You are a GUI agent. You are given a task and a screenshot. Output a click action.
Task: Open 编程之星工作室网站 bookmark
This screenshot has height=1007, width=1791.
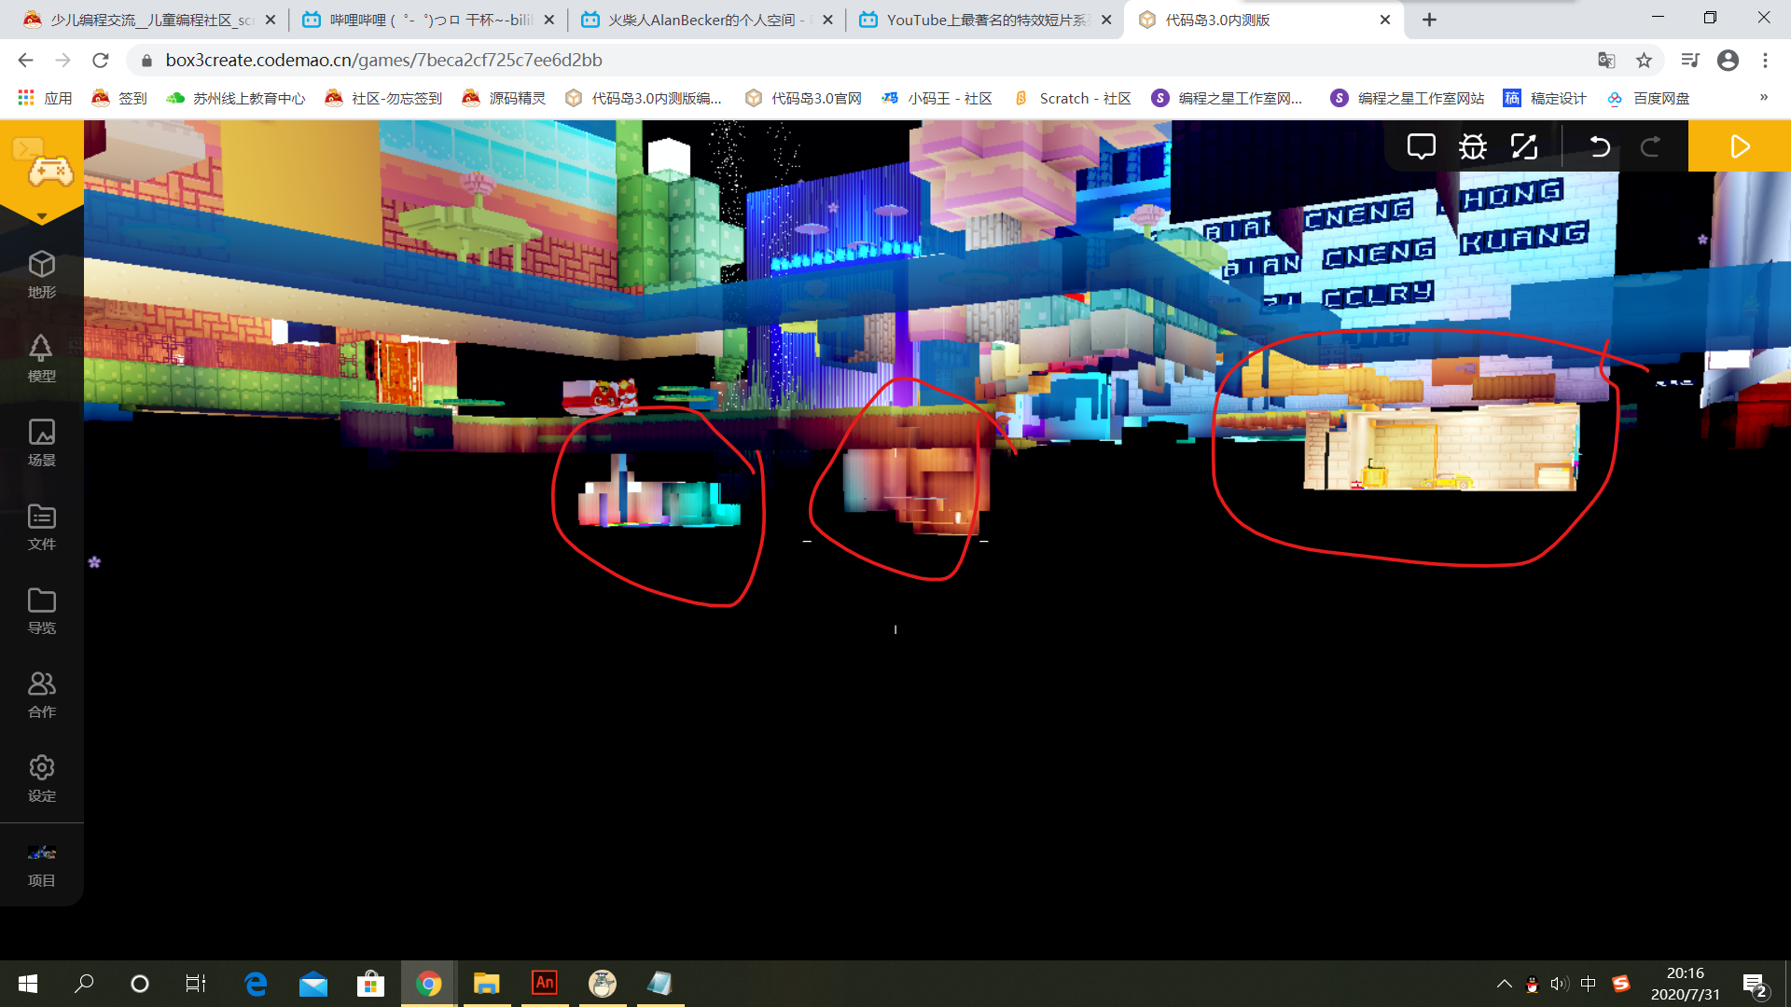coord(1408,98)
